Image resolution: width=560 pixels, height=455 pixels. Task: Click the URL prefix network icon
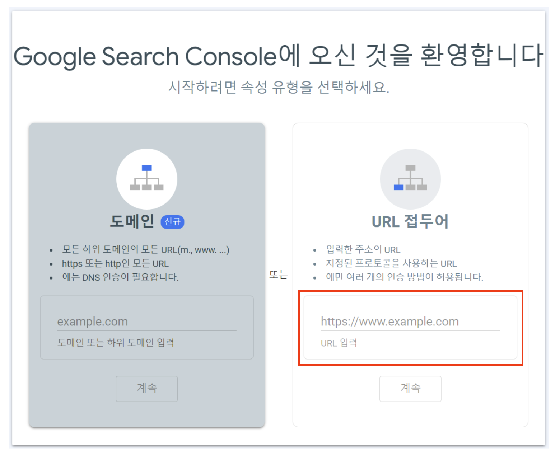pos(410,179)
